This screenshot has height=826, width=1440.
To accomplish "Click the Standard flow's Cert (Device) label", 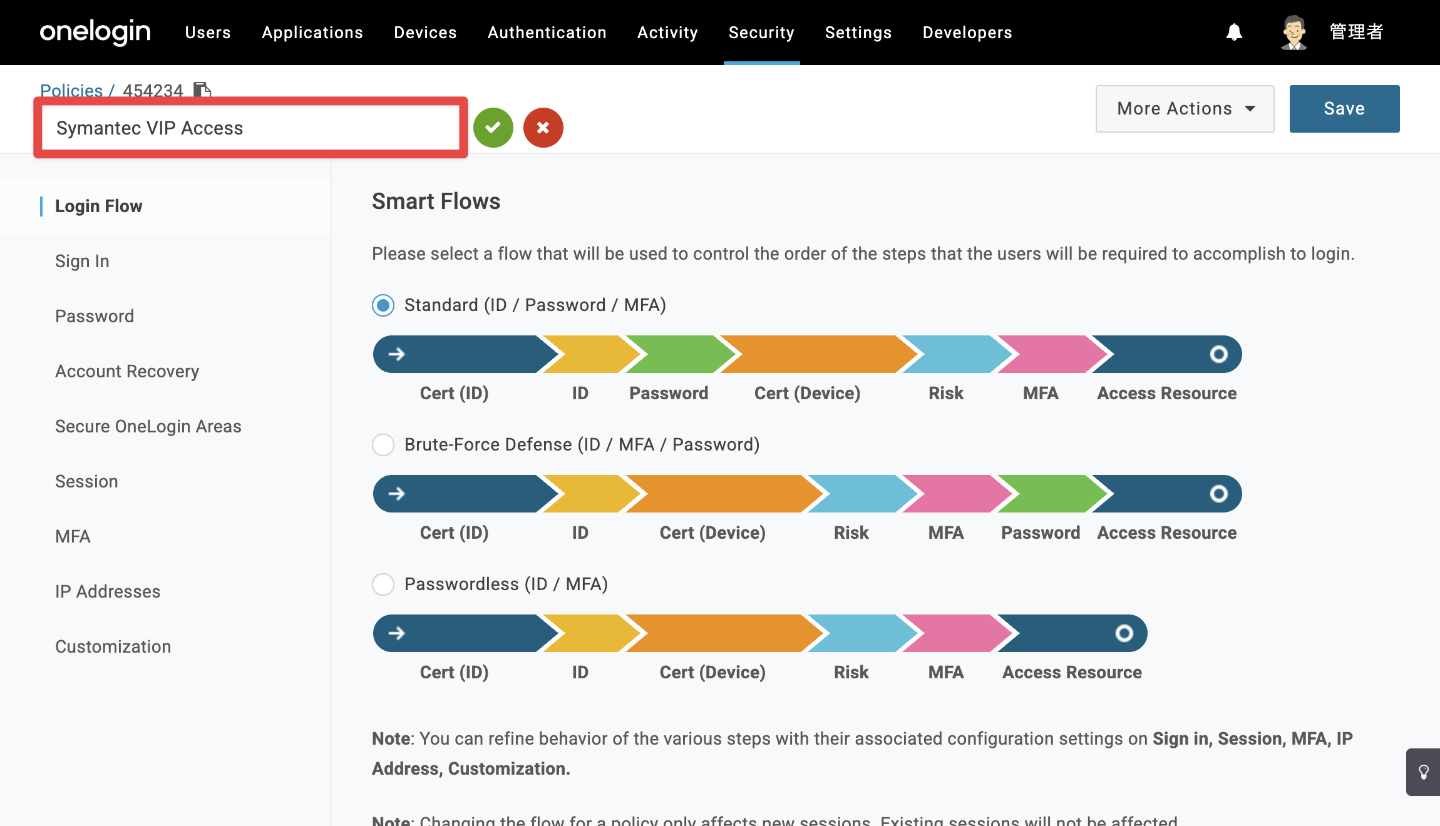I will pyautogui.click(x=808, y=394).
